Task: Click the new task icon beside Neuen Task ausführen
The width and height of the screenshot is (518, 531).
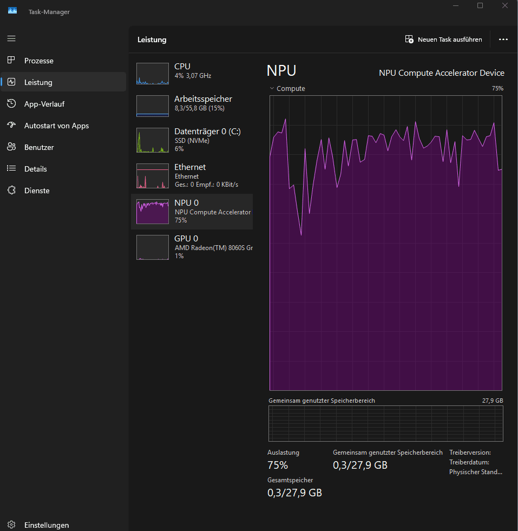Action: point(409,40)
